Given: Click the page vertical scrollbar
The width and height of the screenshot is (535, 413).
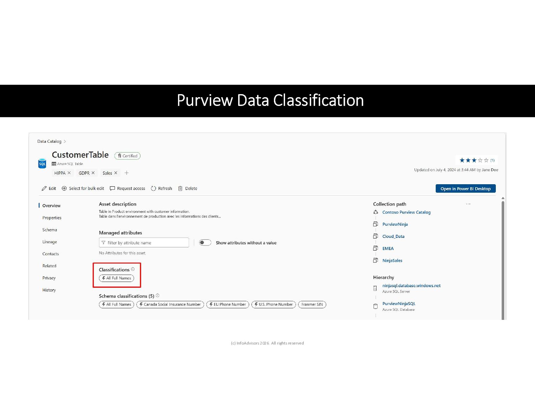Looking at the screenshot, I should click(503, 260).
